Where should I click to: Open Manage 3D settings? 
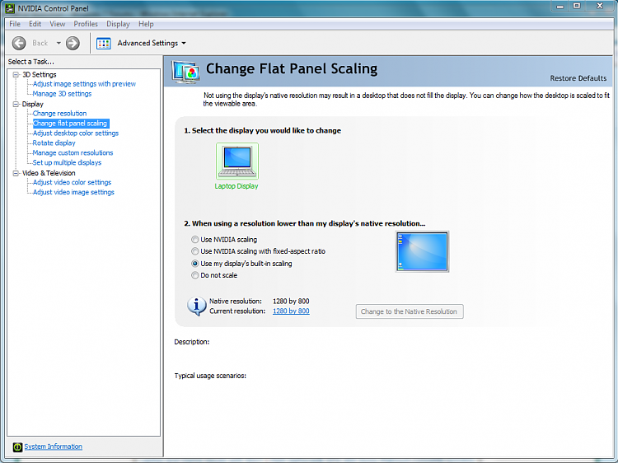62,94
